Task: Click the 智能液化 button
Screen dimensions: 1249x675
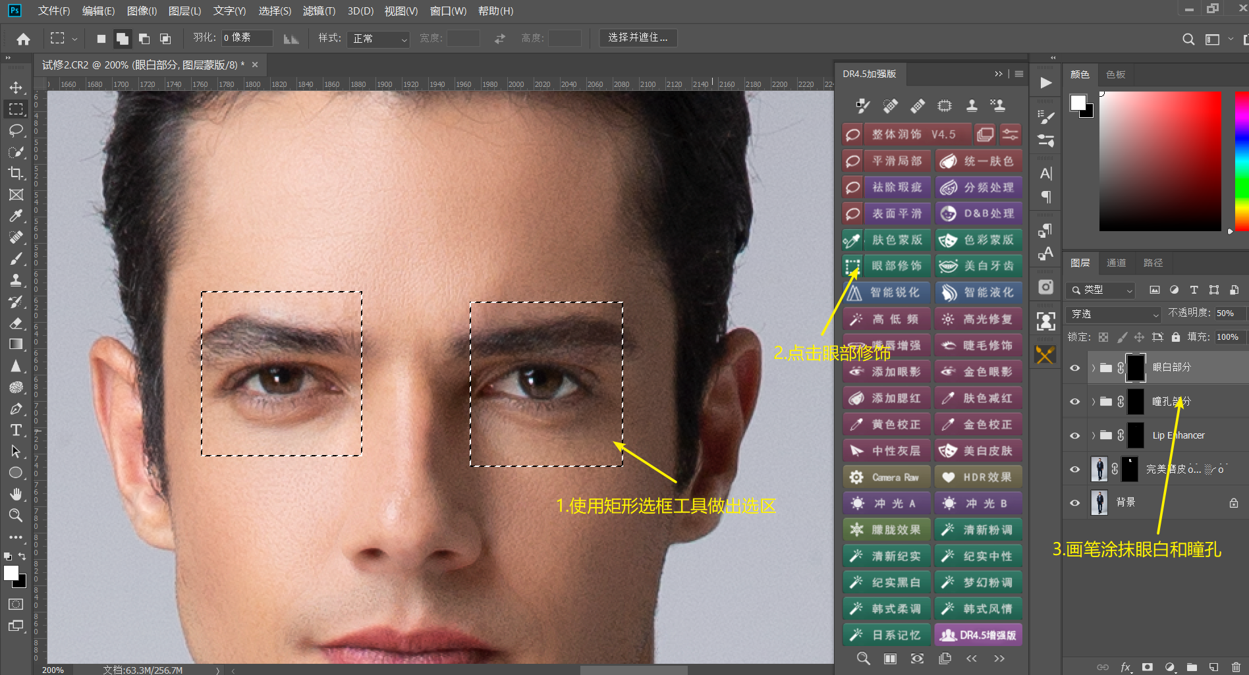Action: (x=979, y=292)
